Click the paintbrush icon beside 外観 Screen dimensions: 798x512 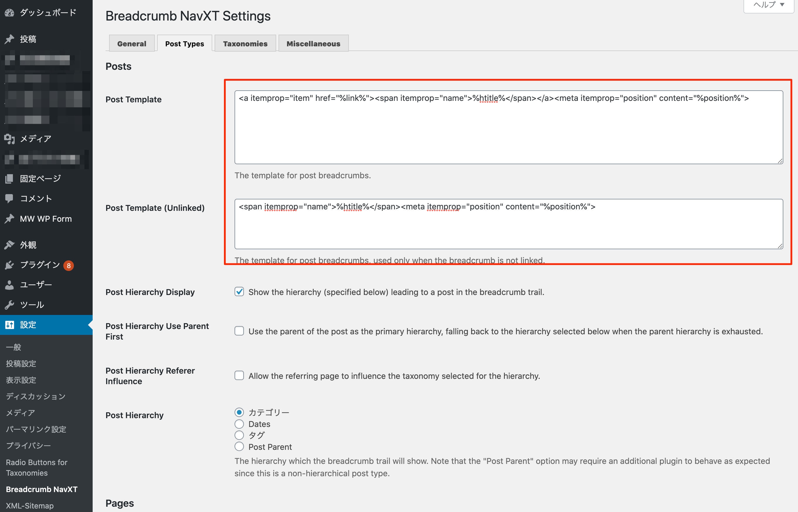pos(10,245)
